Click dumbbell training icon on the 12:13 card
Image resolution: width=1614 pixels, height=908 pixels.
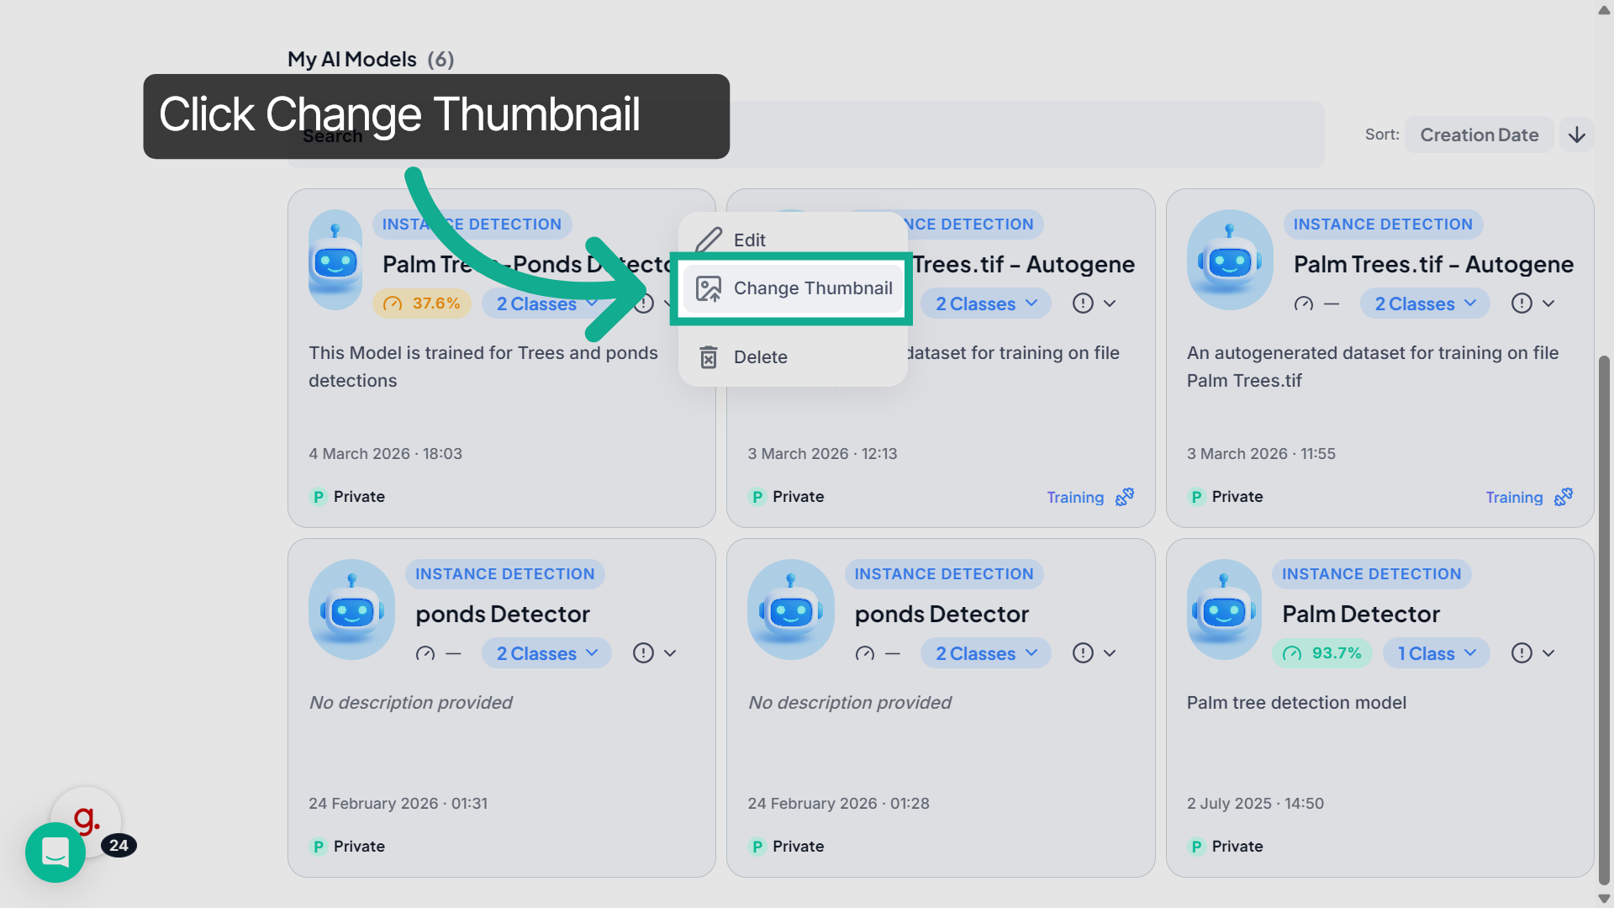(x=1125, y=497)
